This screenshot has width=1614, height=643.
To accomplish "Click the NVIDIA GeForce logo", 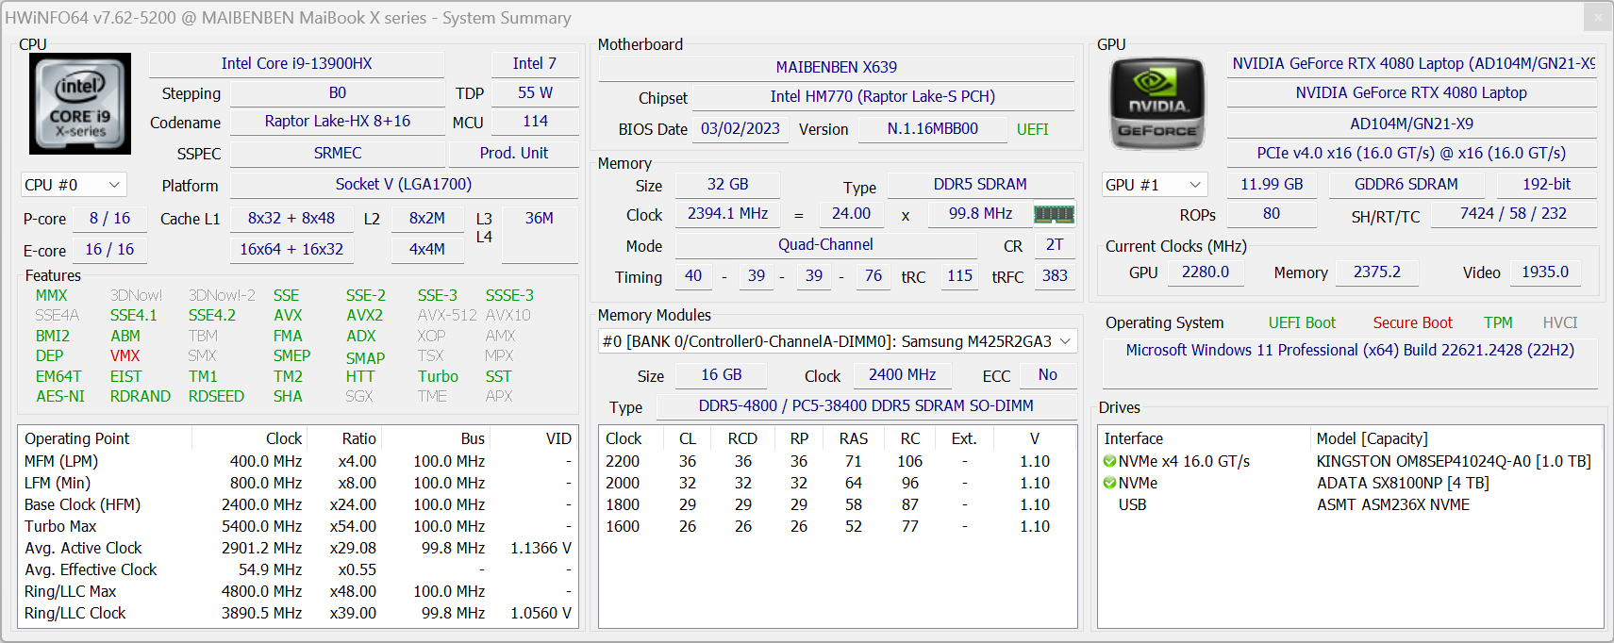I will pyautogui.click(x=1157, y=105).
